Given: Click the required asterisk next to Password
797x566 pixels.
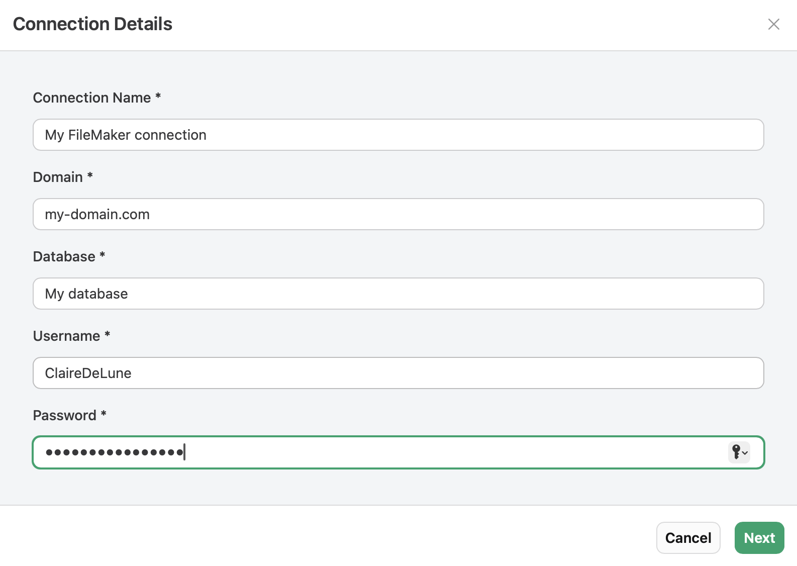Looking at the screenshot, I should pos(104,414).
